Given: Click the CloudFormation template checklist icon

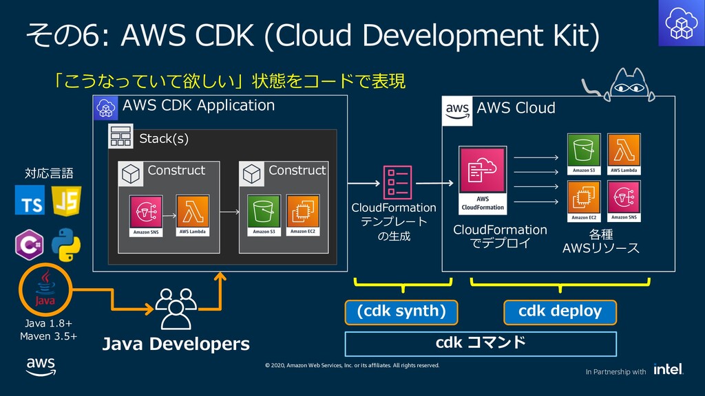Looking at the screenshot, I should 397,182.
